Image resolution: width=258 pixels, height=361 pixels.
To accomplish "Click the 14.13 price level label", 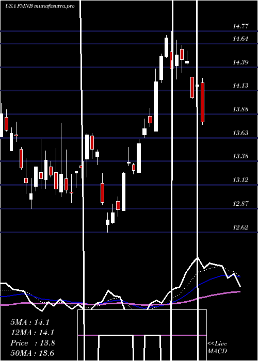I will point(240,86).
